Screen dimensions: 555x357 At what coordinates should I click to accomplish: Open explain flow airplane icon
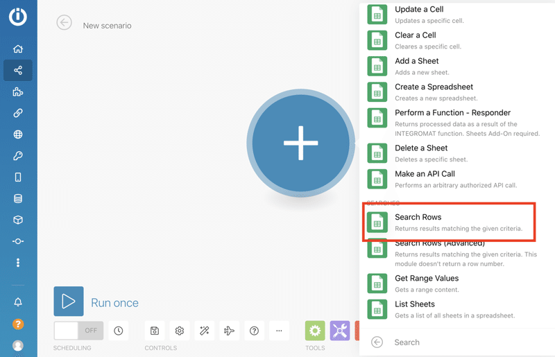(x=230, y=331)
